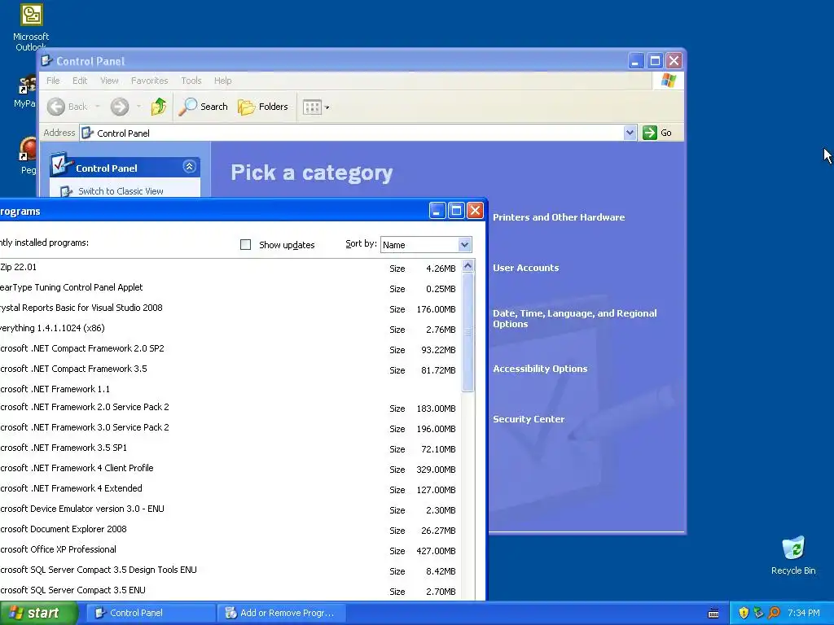Screen dimensions: 834x625
Task: Open the Edit menu
Action: (80, 81)
